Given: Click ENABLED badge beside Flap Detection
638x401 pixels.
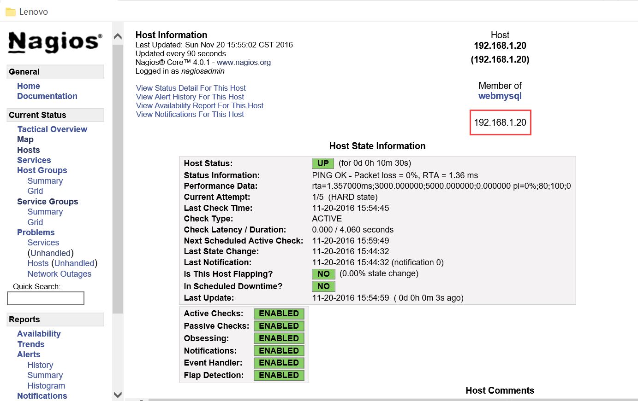Looking at the screenshot, I should (279, 375).
